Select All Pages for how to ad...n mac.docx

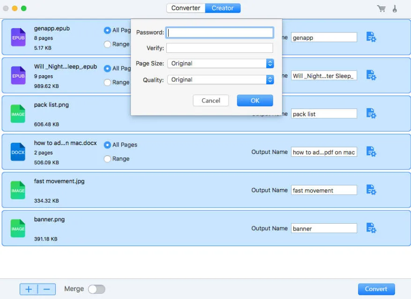coord(107,145)
